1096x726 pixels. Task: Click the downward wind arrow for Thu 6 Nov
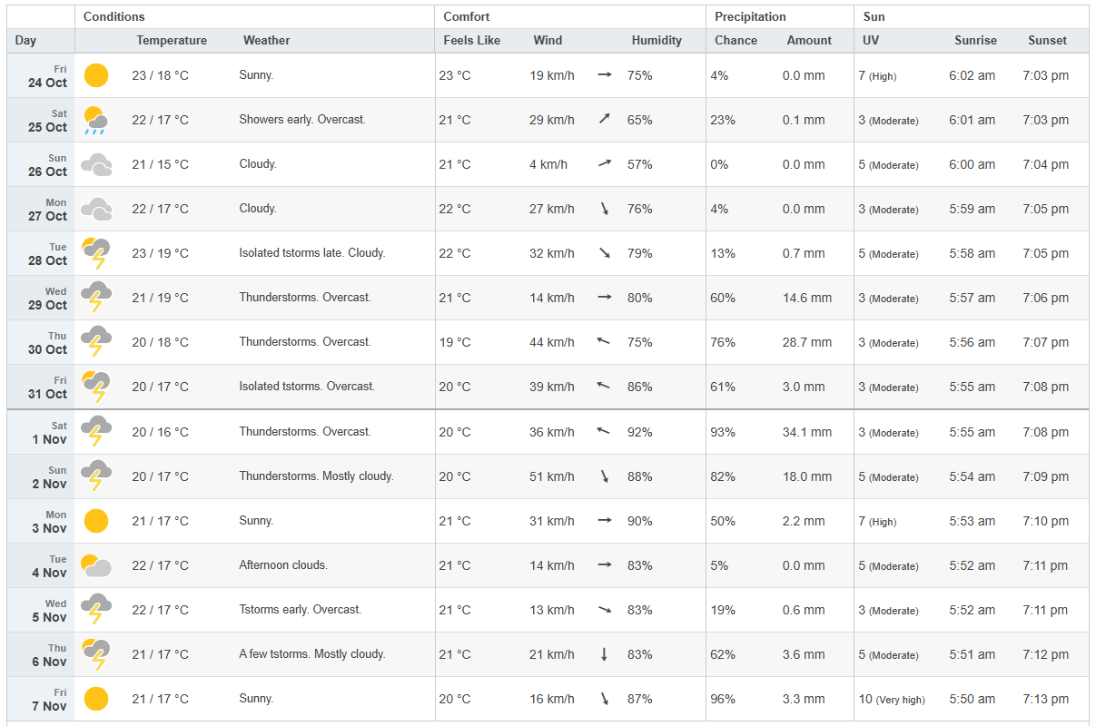point(604,654)
